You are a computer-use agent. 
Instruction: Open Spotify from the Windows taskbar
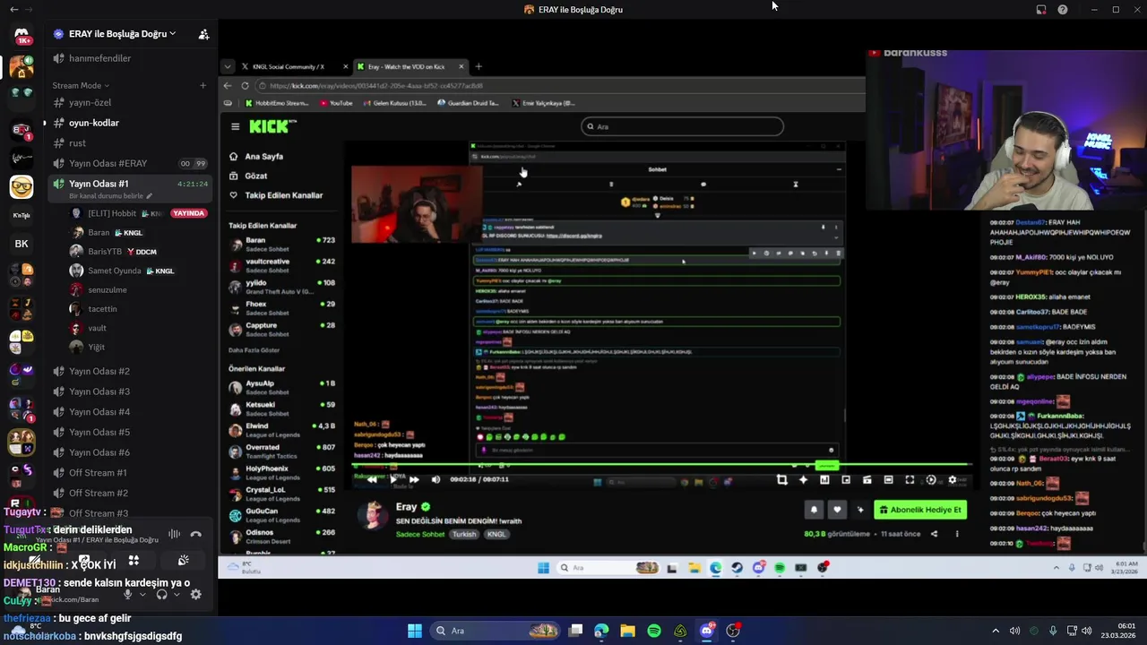[654, 631]
